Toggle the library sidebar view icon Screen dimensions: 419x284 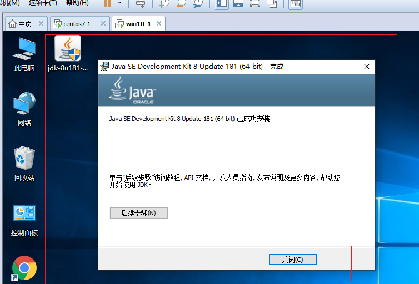222,3
